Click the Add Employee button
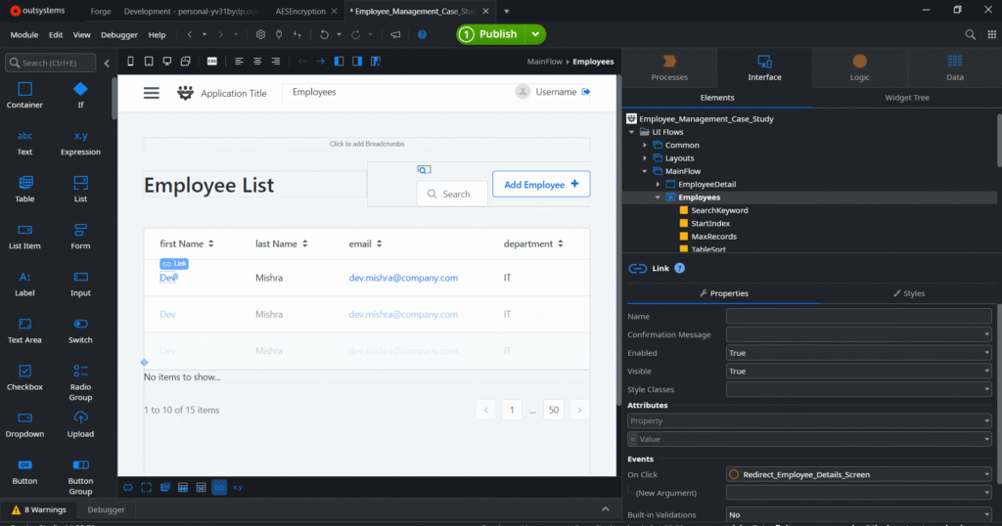The height and width of the screenshot is (526, 1002). coord(541,184)
